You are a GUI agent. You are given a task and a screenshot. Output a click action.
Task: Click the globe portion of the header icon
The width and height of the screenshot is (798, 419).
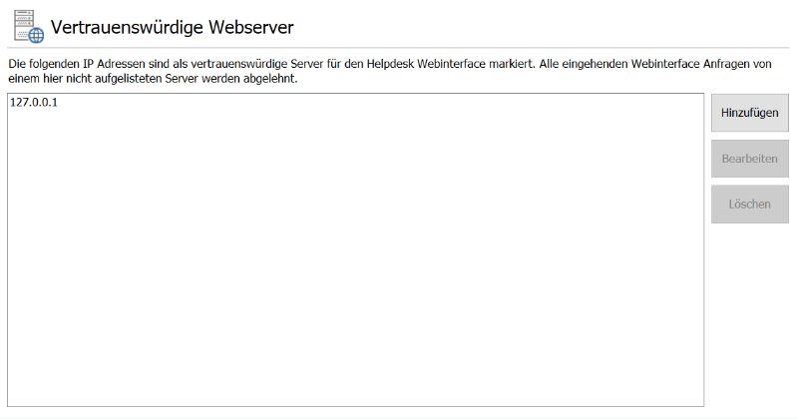pos(36,35)
